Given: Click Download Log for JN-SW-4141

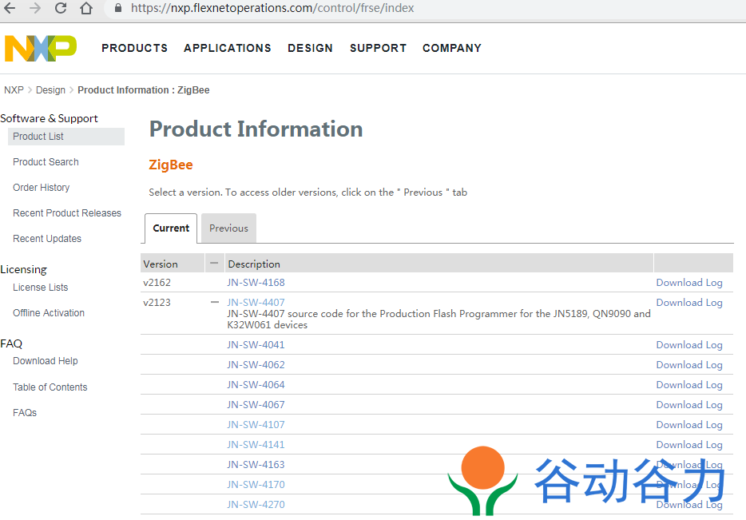Looking at the screenshot, I should coord(689,445).
